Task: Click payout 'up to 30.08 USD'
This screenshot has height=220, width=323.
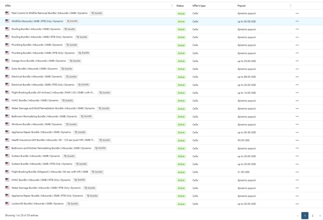Action: pyautogui.click(x=247, y=22)
